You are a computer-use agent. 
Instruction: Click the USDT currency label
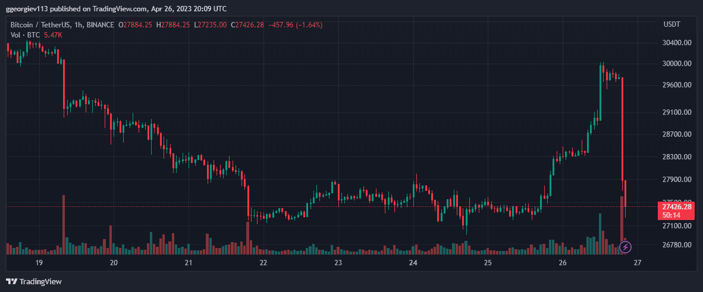pos(671,24)
